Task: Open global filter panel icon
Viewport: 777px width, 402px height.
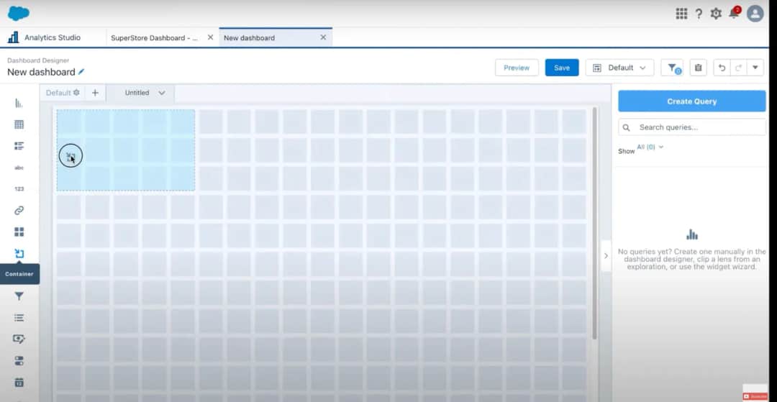Action: tap(673, 68)
